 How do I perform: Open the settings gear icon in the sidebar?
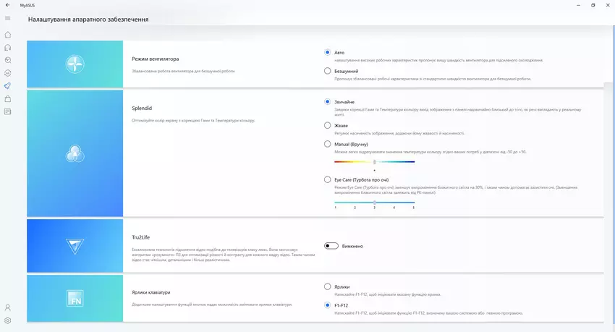[7, 320]
